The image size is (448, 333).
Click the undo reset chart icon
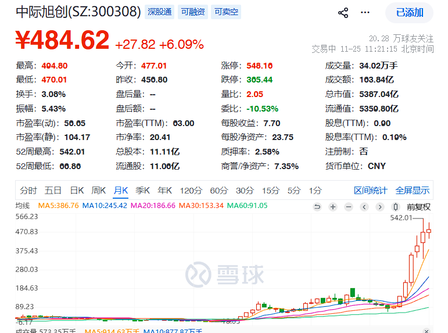tap(317, 207)
